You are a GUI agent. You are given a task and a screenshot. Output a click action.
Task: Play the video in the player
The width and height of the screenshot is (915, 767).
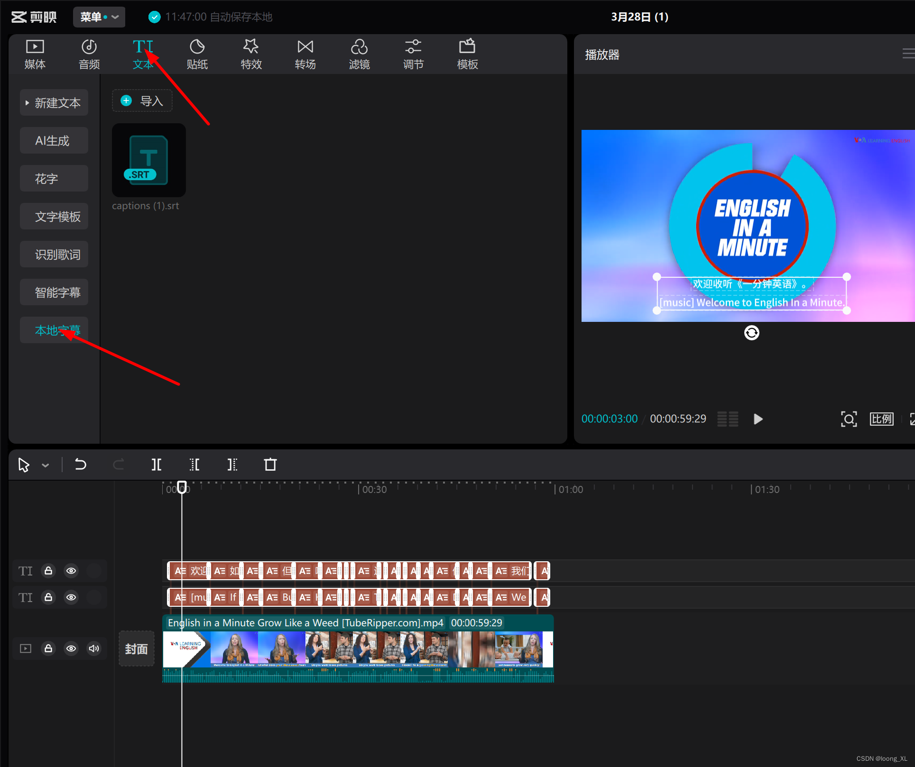(758, 419)
